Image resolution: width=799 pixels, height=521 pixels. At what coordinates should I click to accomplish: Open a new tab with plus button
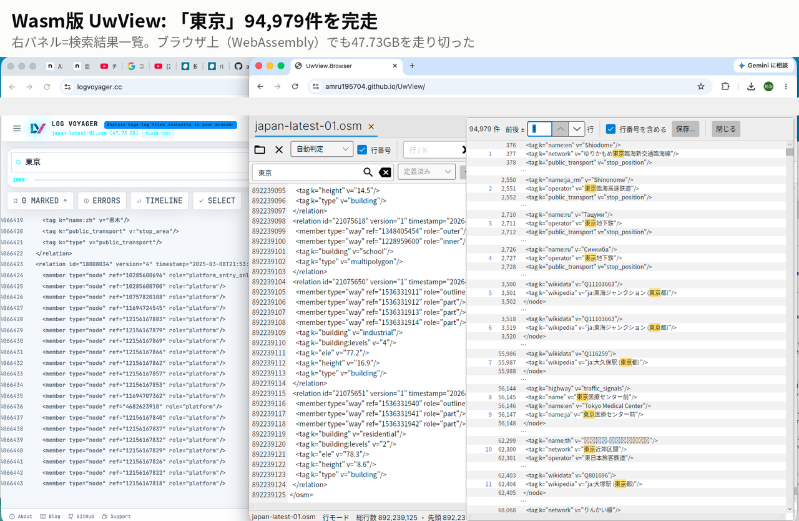pos(412,66)
